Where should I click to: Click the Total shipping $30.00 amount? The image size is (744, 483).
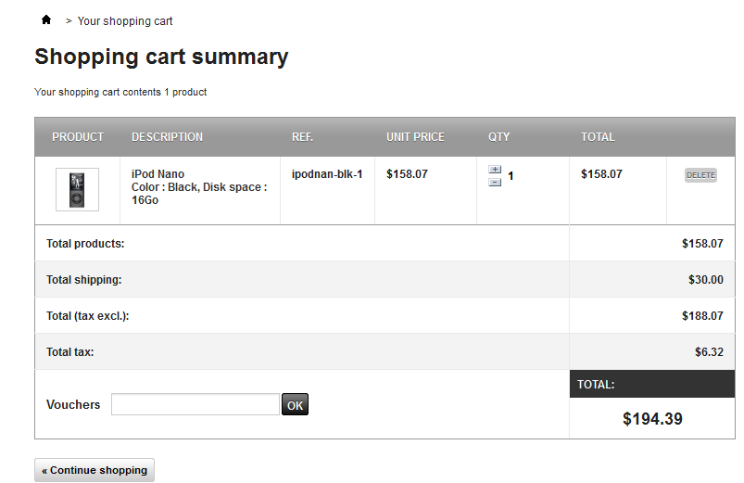[x=705, y=280]
